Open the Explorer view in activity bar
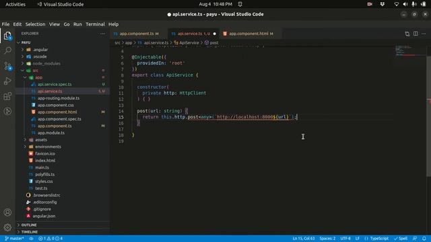 pos(7,36)
